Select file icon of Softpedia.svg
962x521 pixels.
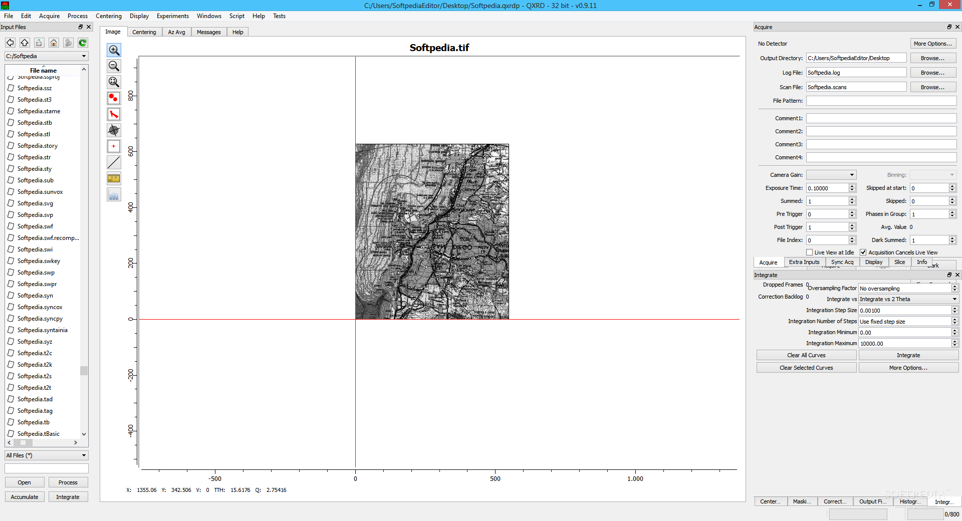coord(11,203)
